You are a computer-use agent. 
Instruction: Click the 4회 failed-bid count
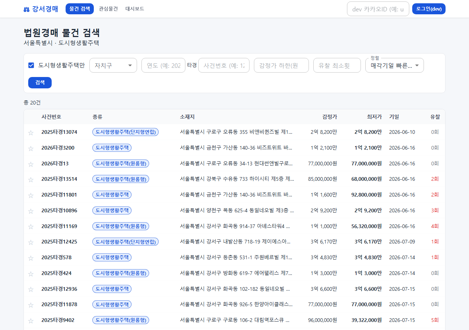click(x=435, y=226)
